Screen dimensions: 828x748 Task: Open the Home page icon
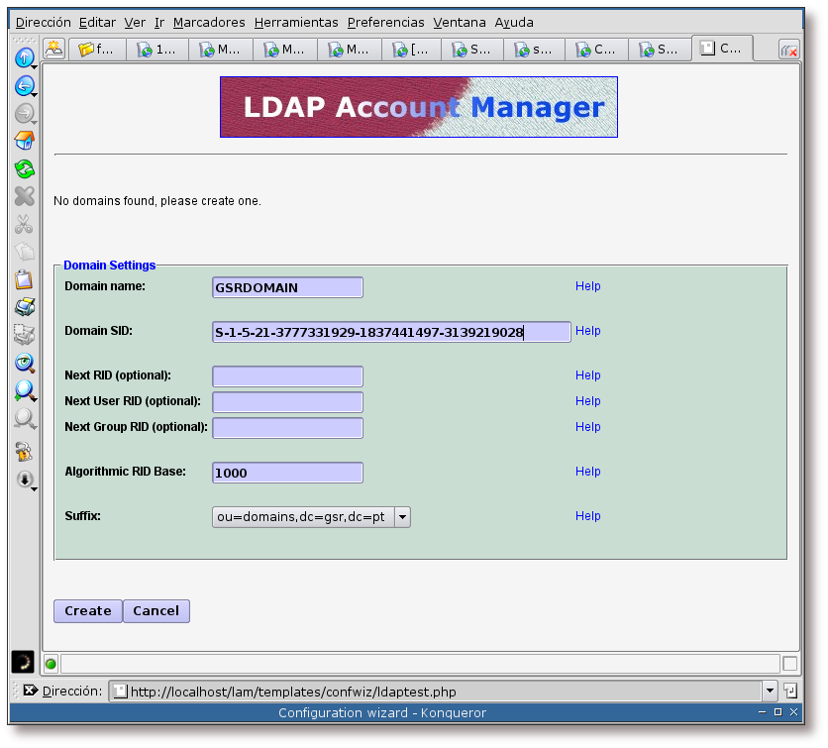click(x=24, y=141)
